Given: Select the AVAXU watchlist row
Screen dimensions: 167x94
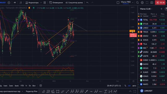Looking at the screenshot, I should [152, 36].
